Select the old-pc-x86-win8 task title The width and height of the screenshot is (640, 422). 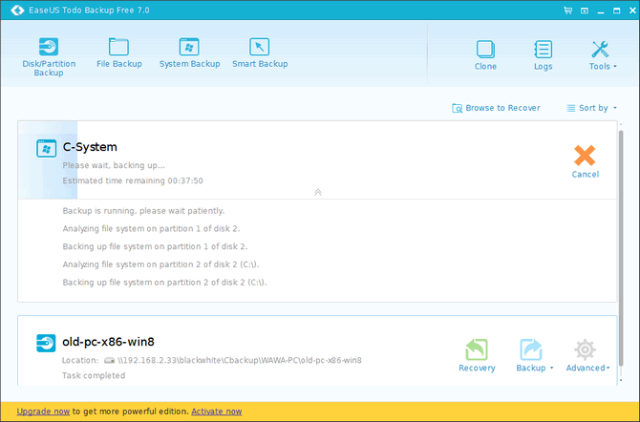click(108, 342)
